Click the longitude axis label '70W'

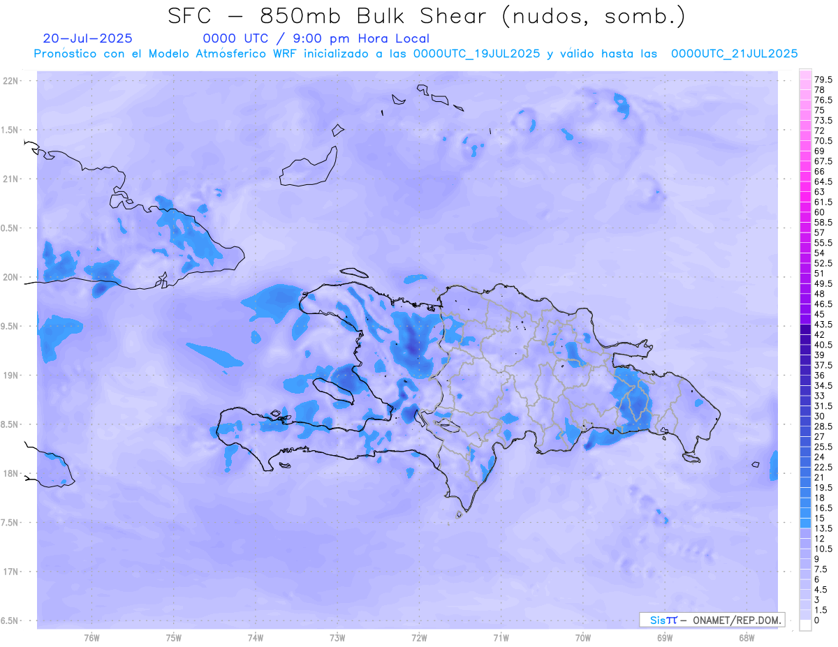[x=583, y=638]
